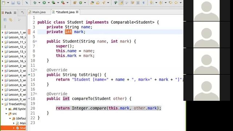Open the External Tools dropdown arrow

67,3
